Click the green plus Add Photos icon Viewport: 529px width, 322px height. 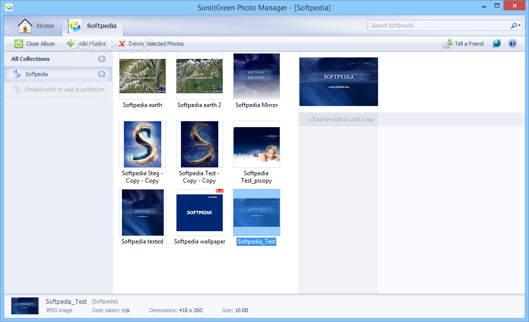pyautogui.click(x=70, y=44)
